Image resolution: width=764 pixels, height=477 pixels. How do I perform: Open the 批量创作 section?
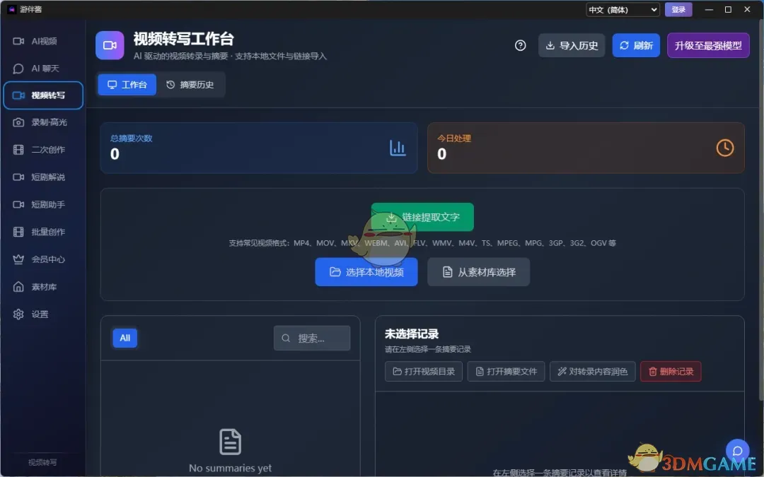42,232
